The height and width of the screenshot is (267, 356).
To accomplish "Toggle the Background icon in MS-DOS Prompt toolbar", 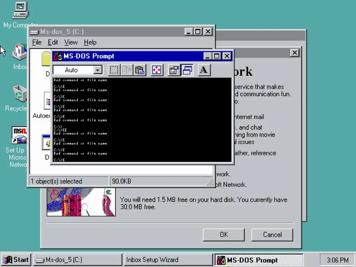I will click(187, 70).
